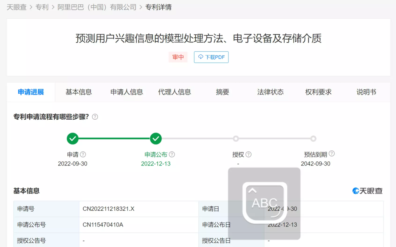The width and height of the screenshot is (396, 247).
Task: View the 权利要求 tab
Action: click(318, 92)
